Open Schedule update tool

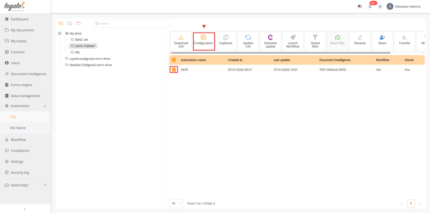coord(270,42)
